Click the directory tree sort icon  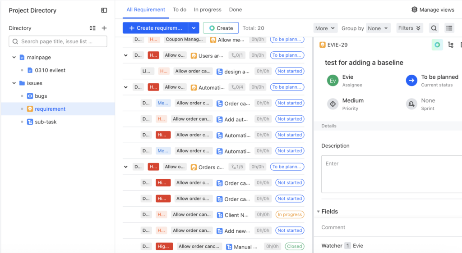pos(92,28)
